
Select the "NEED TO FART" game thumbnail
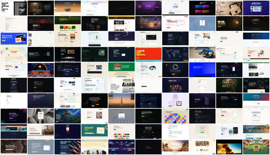pyautogui.click(x=256, y=147)
